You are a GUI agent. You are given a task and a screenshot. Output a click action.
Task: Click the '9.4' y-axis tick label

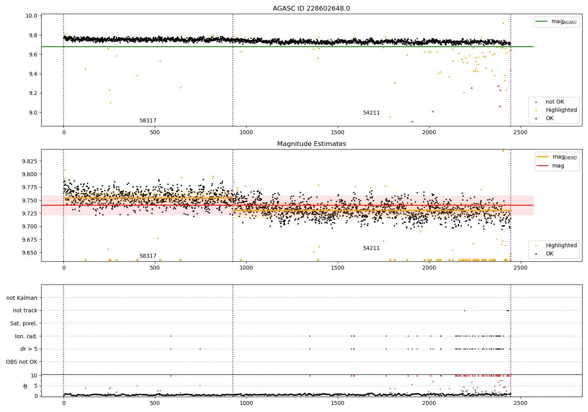(x=33, y=74)
